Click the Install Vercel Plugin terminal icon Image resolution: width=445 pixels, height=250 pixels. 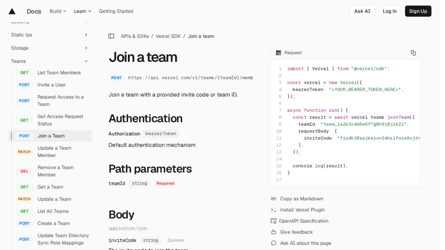click(x=274, y=210)
